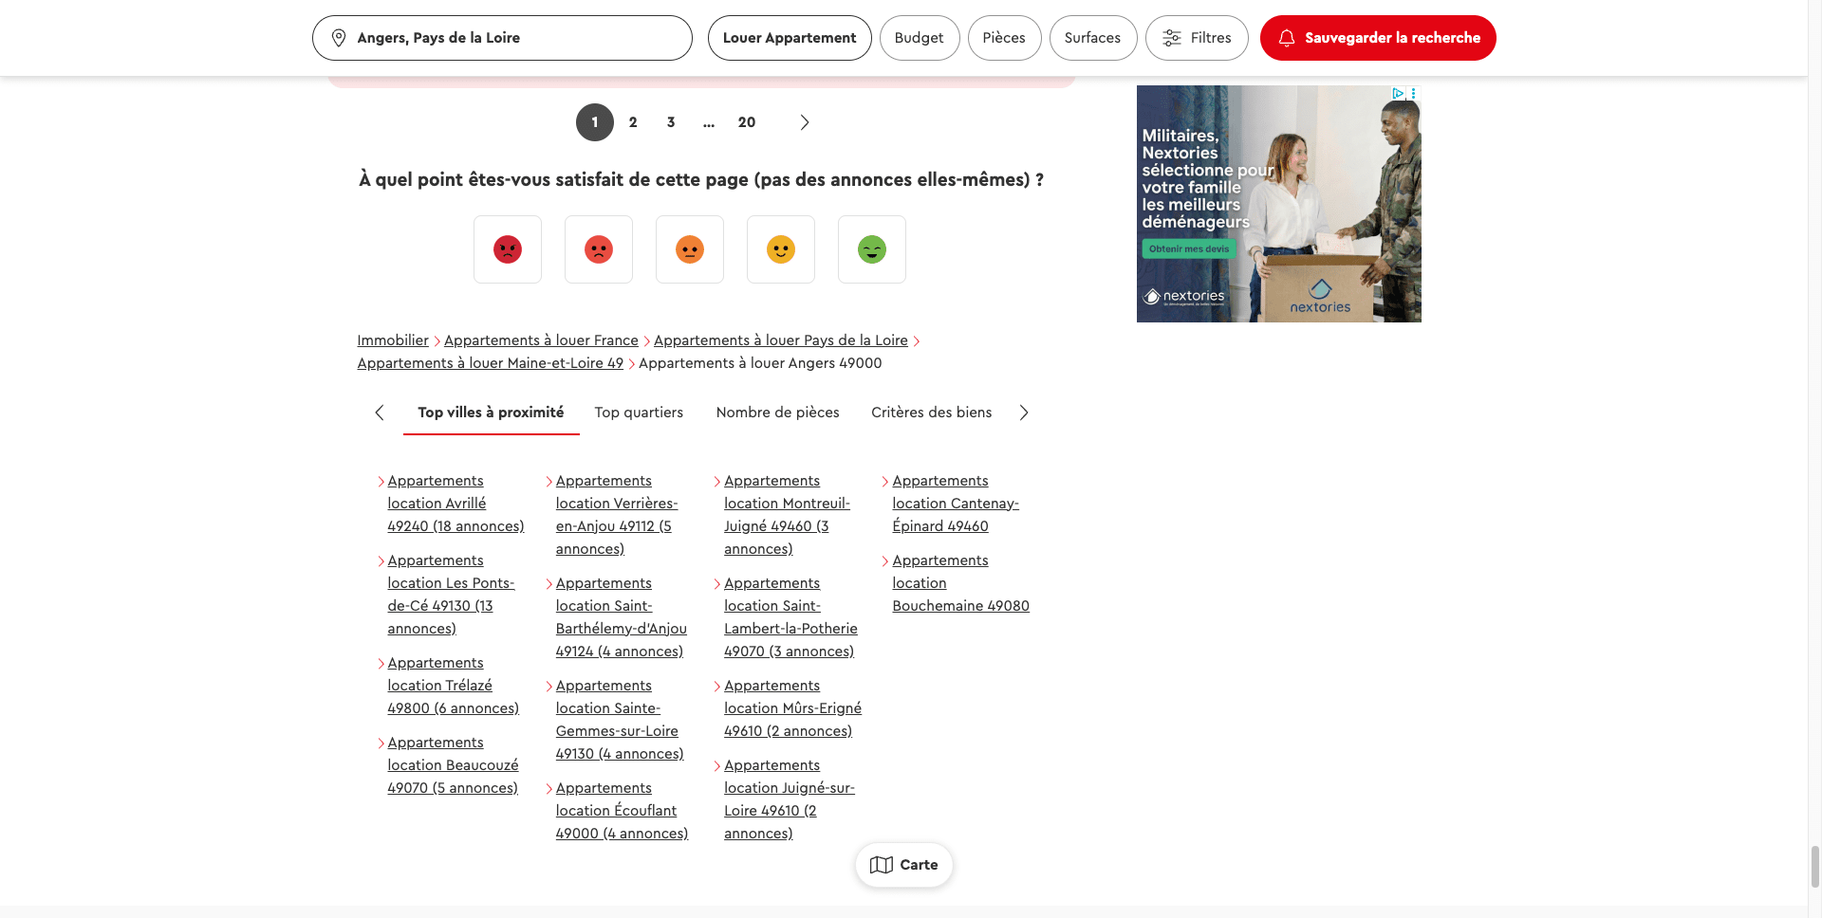Open the Carte map view button
Screen dimensions: 1822x918
[x=903, y=865]
